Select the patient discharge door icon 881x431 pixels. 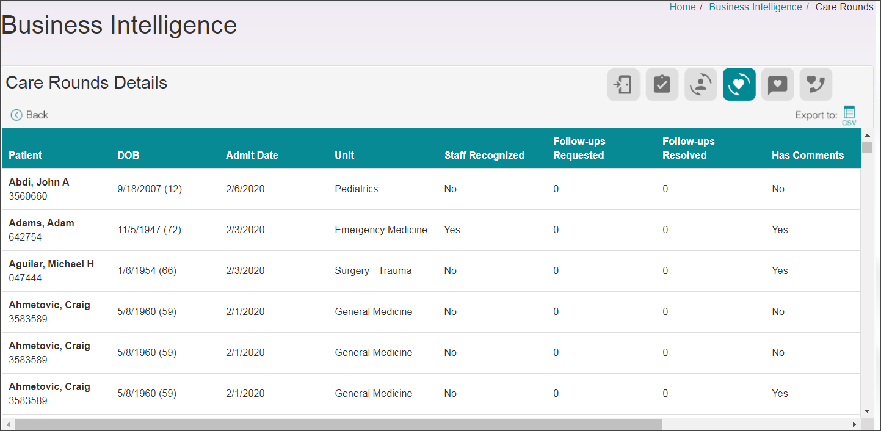(623, 84)
